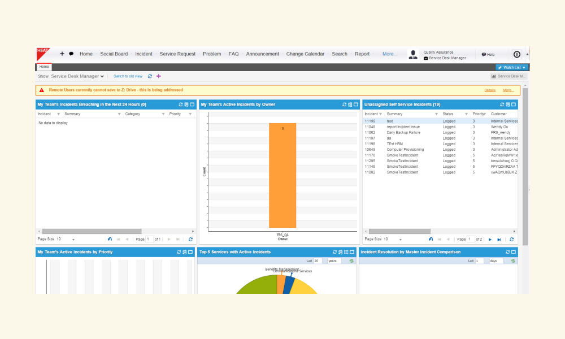The image size is (565, 339).
Task: Select incident 10649 Computer Provisioning row
Action: (440, 150)
